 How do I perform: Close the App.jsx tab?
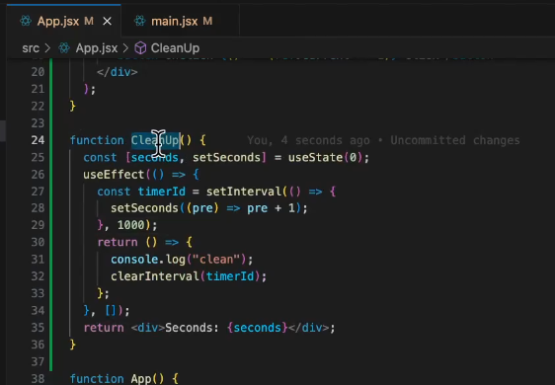107,22
